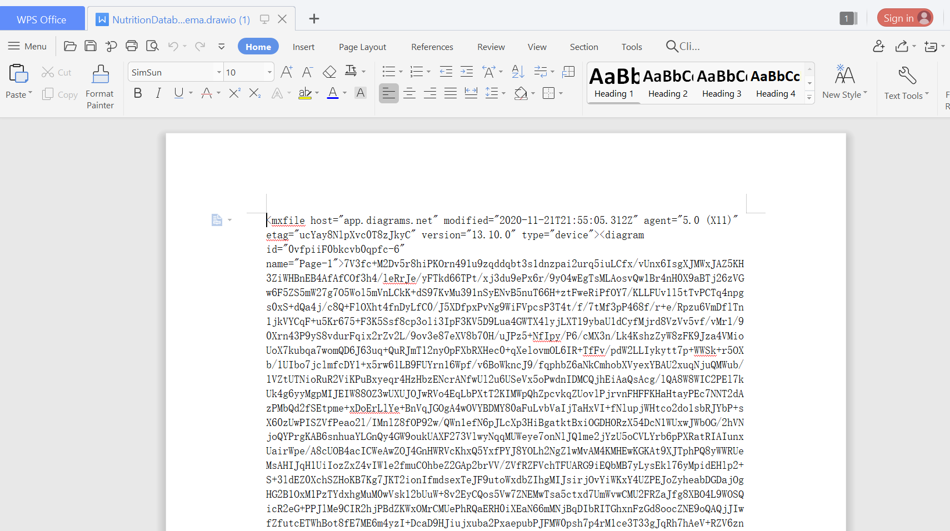Apply the Heading 2 style

coord(668,83)
